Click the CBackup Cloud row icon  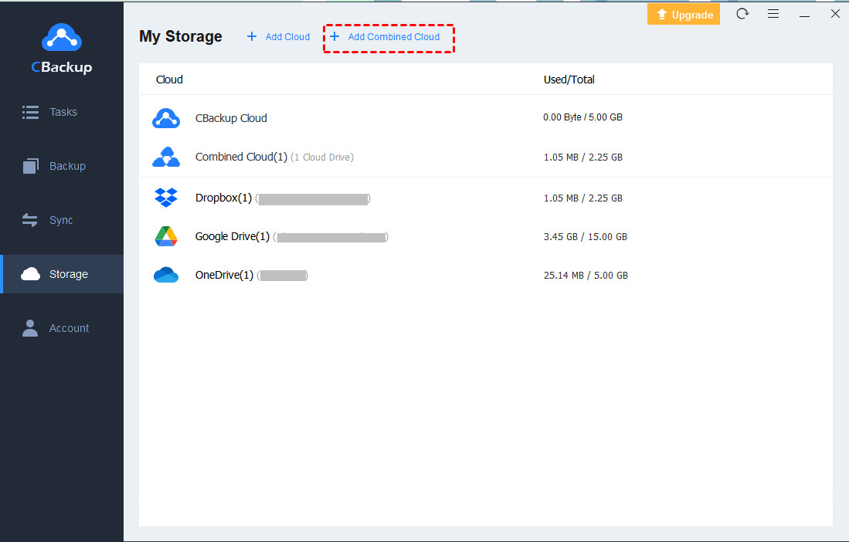point(165,118)
